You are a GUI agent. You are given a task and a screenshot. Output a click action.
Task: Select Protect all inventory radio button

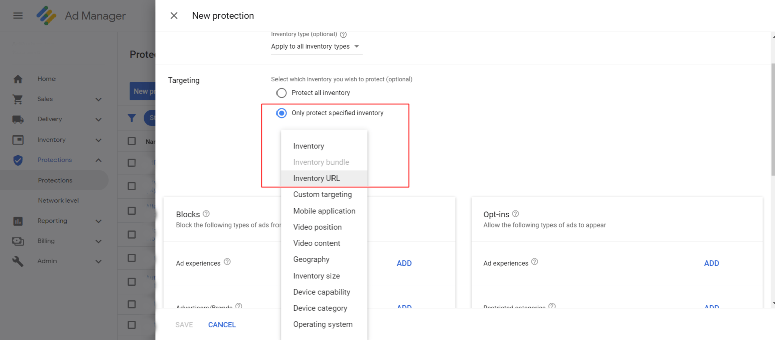click(x=282, y=93)
